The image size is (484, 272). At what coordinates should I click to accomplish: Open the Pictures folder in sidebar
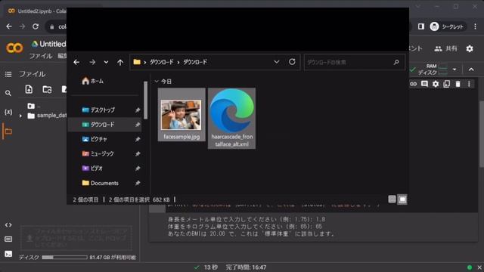(x=95, y=139)
